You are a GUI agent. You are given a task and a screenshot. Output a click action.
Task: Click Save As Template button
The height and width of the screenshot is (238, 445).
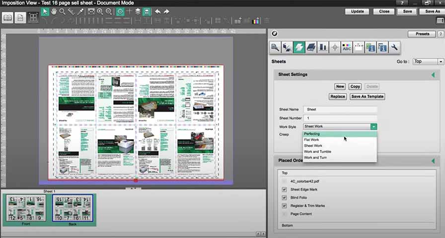click(368, 96)
